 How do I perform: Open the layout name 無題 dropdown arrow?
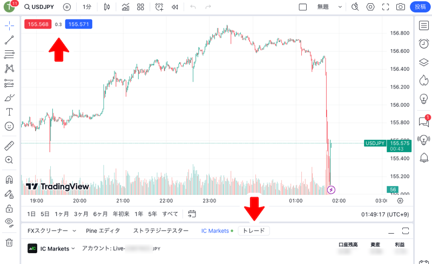pyautogui.click(x=340, y=7)
